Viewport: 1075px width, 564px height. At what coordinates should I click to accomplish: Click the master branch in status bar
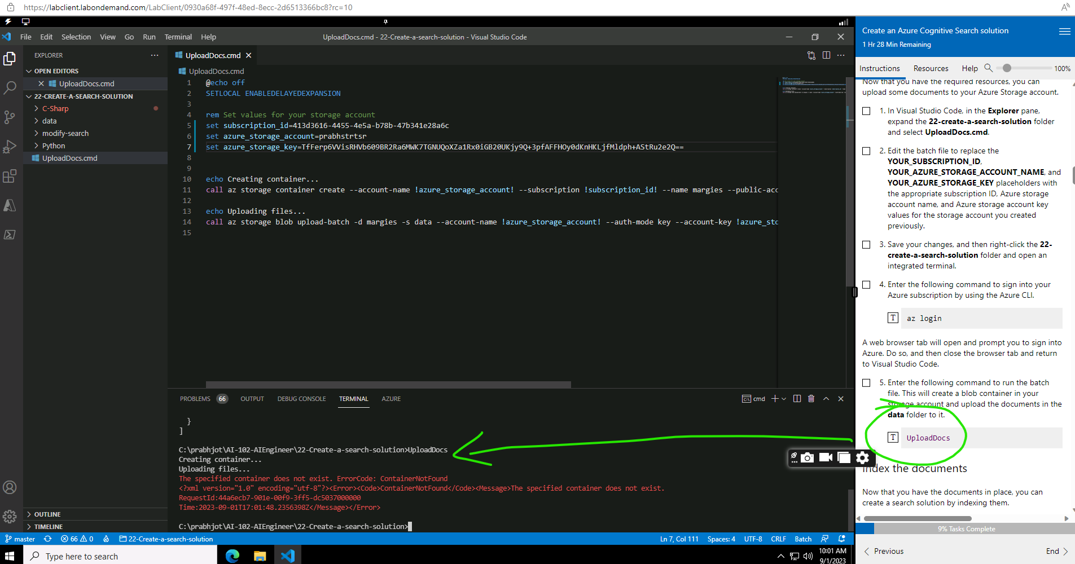click(20, 539)
